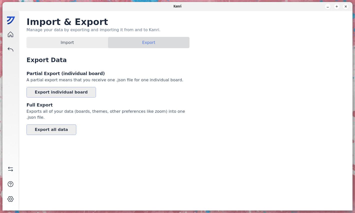This screenshot has width=355, height=213.
Task: Go to the home boards page icon
Action: [x=10, y=34]
